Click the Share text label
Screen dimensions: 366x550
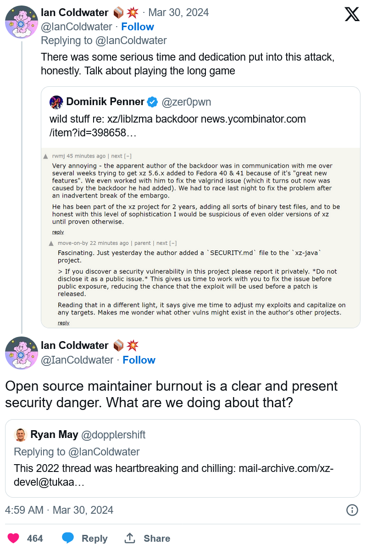point(157,539)
